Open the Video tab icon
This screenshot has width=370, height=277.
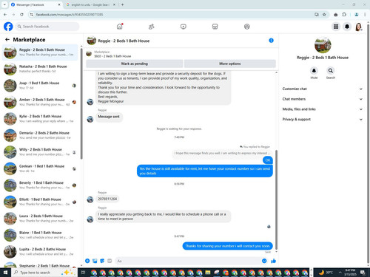[184, 27]
